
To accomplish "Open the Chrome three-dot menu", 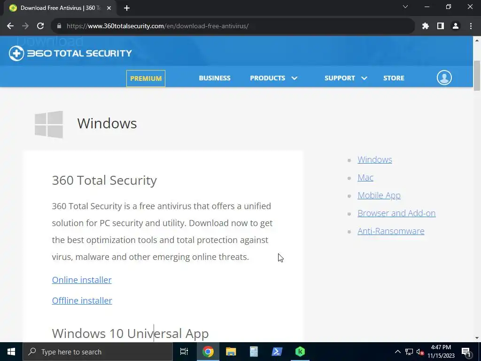I will click(x=471, y=26).
